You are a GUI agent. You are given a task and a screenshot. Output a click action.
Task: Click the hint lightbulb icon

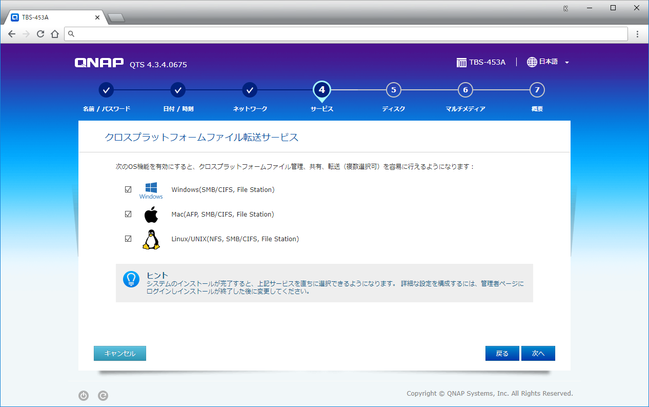click(x=131, y=279)
